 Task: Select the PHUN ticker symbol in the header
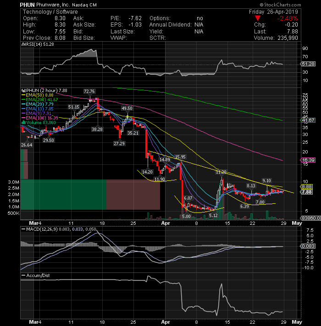click(x=27, y=5)
